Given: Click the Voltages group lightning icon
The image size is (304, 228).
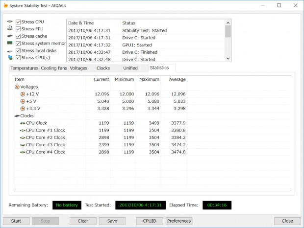Looking at the screenshot, I should point(17,87).
